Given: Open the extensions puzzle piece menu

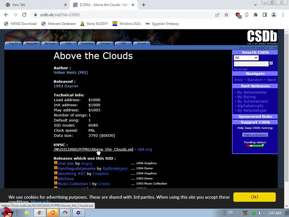Looking at the screenshot, I should 256,15.
